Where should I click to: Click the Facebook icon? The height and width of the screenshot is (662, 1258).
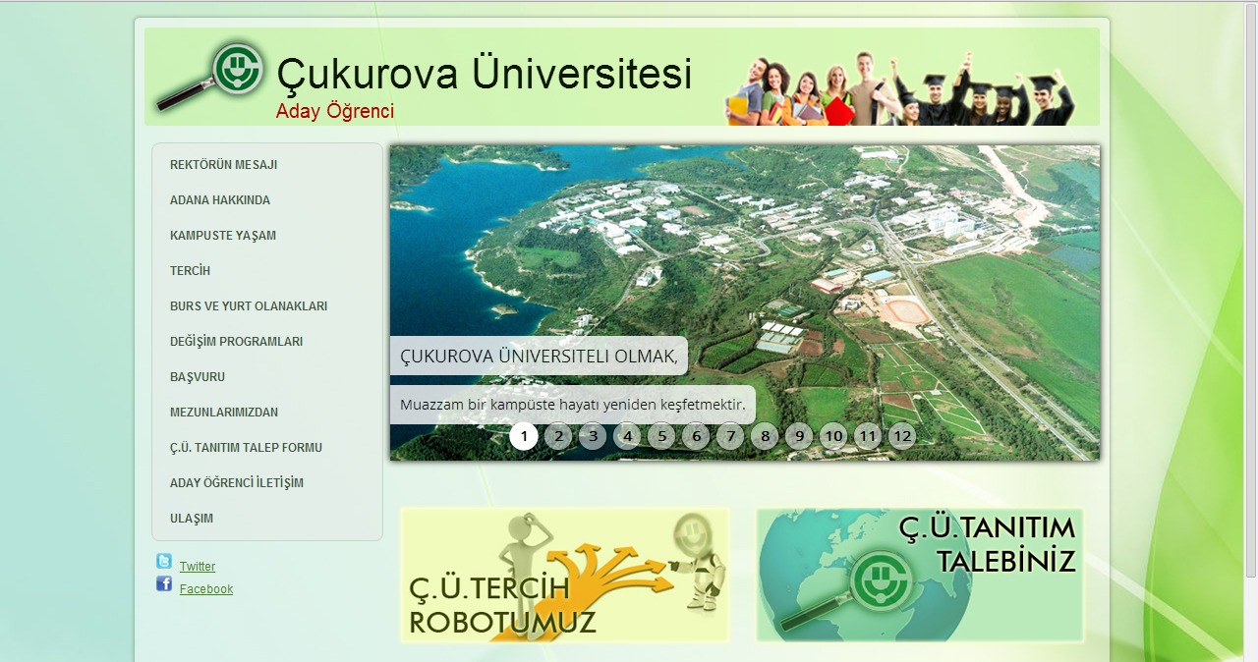tap(164, 584)
